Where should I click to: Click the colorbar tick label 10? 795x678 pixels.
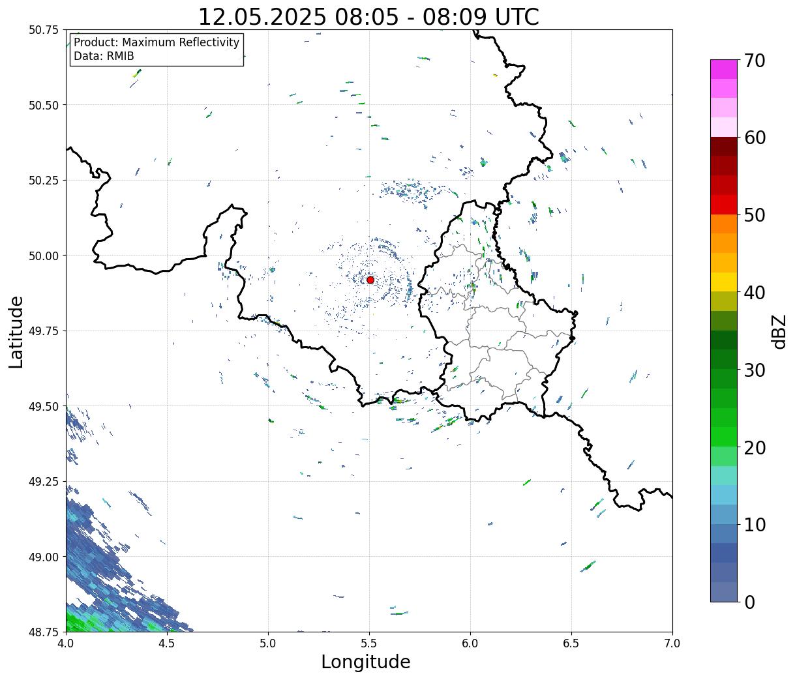(754, 524)
